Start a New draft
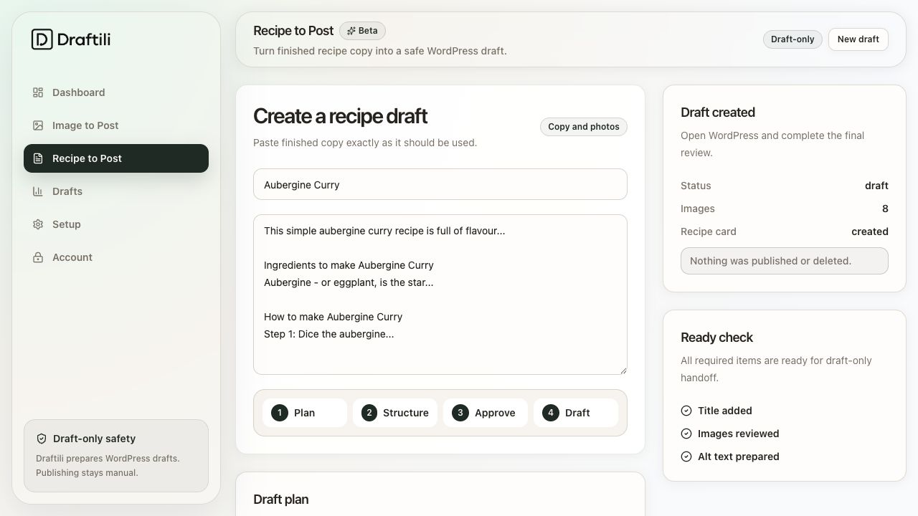 pos(858,39)
